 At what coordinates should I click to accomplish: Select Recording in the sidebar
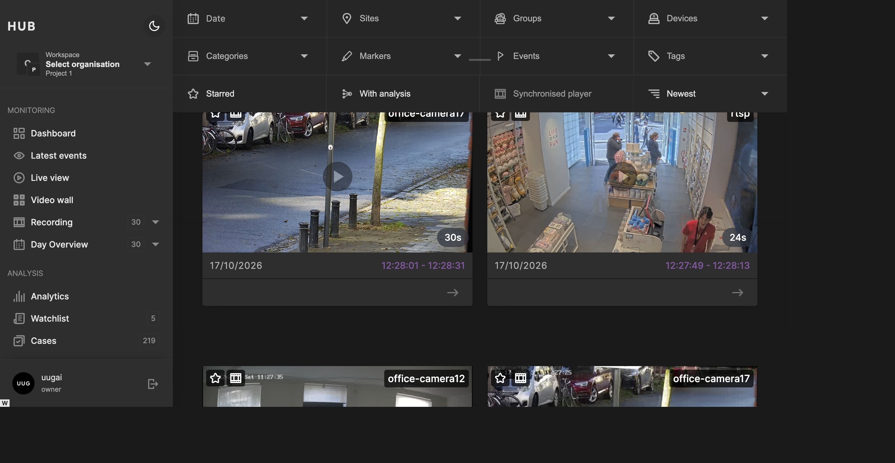(52, 222)
